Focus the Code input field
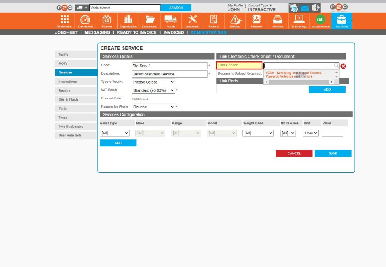Screen dimensions: 386x267 [x=170, y=66]
